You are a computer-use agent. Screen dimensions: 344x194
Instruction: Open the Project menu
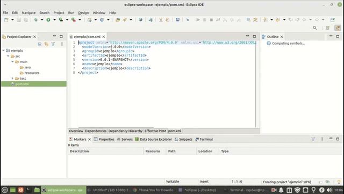59,13
